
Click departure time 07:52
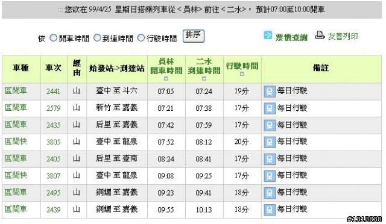(x=166, y=142)
